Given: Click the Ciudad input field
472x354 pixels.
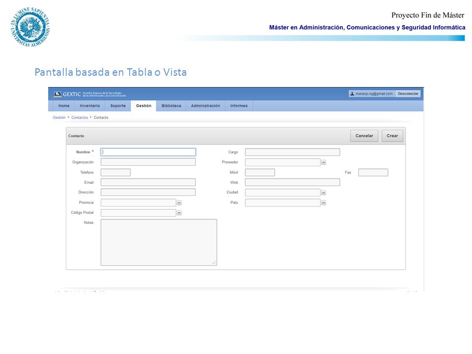Looking at the screenshot, I should (x=283, y=193).
